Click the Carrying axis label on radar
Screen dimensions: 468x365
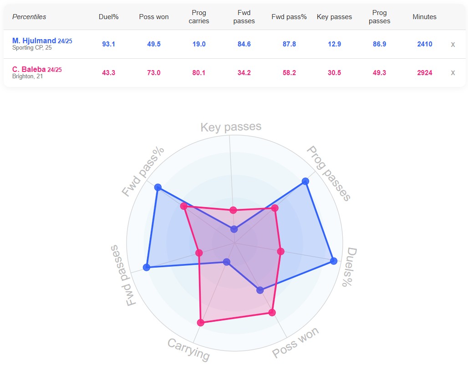(x=188, y=350)
